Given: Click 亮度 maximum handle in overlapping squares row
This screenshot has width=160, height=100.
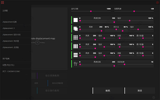Looking at the screenshot, I should tap(101, 31).
